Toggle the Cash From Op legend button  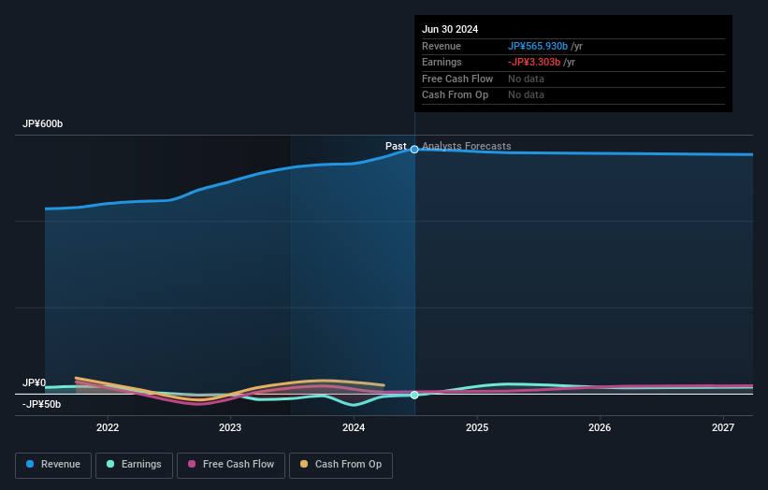(341, 465)
